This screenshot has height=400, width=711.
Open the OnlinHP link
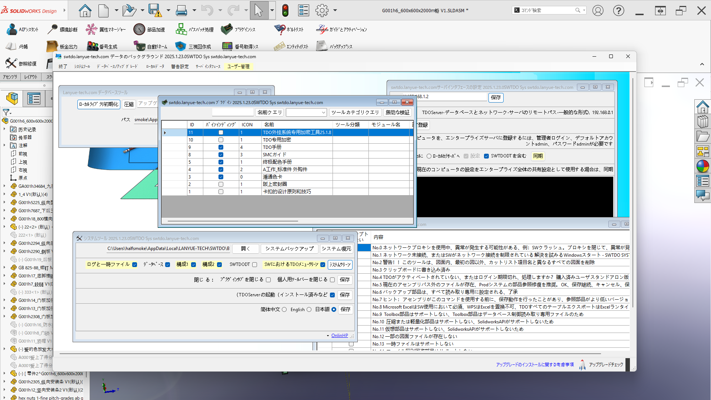click(339, 336)
